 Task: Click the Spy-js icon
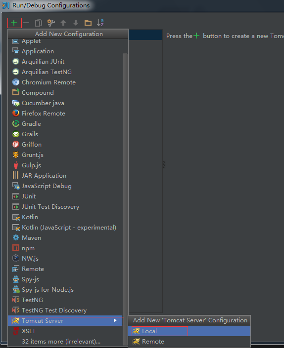(15, 279)
